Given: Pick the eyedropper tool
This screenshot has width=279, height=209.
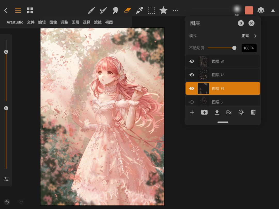Looking at the screenshot, I should pyautogui.click(x=139, y=10).
